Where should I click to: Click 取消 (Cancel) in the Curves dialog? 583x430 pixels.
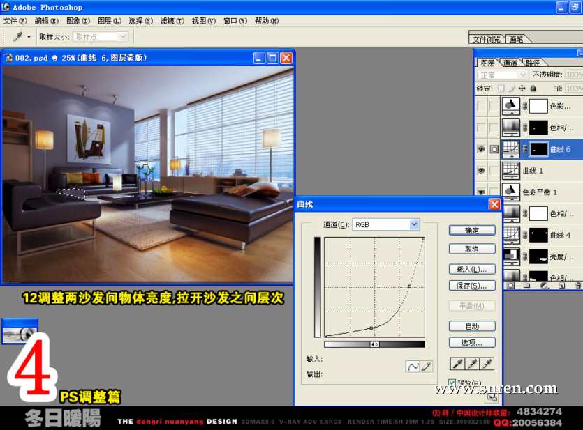[472, 249]
